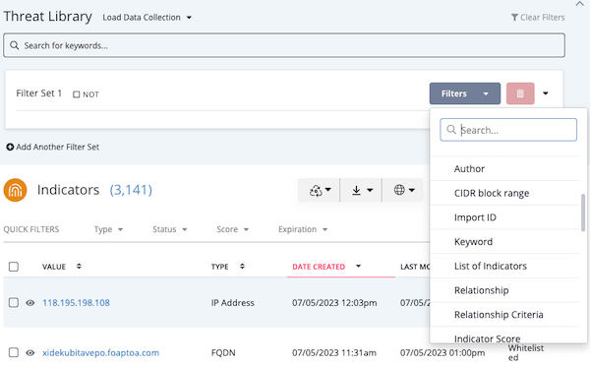The width and height of the screenshot is (590, 366).
Task: Open the Score quick filter dropdown
Action: click(x=232, y=229)
